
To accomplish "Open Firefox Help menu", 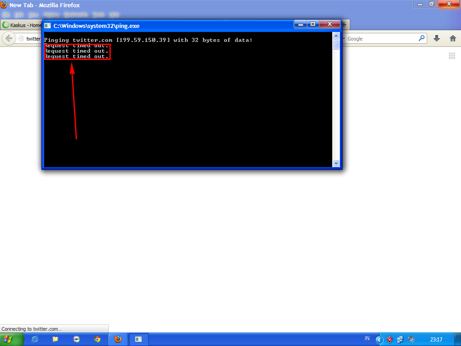I will point(114,15).
